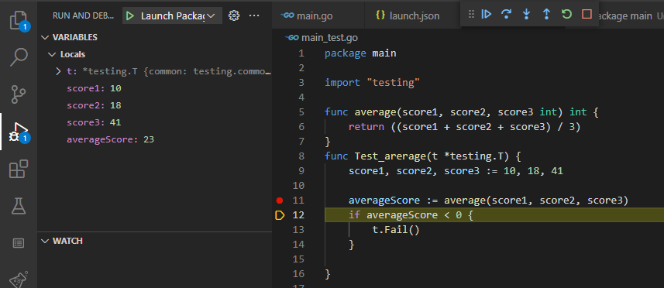Click Step Into arrow in debug toolbar
Screen dimensions: 664x288
point(526,15)
